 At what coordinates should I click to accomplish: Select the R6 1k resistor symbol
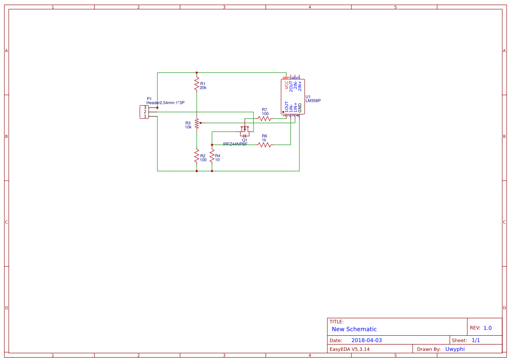264,144
